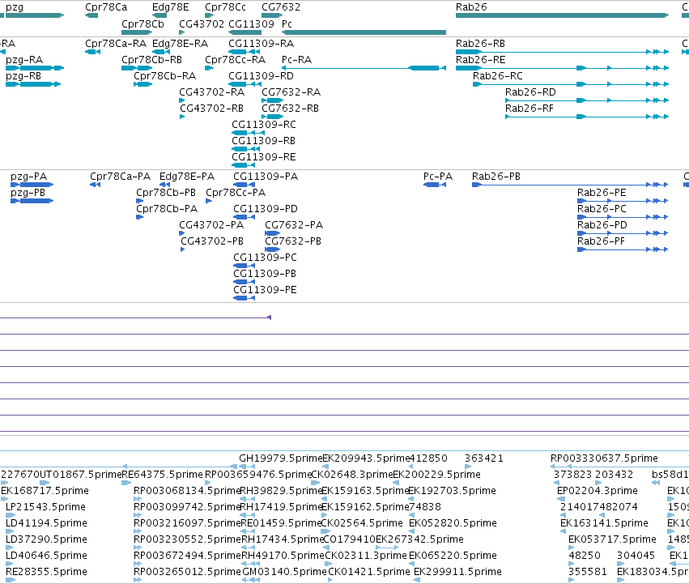This screenshot has height=584, width=689.
Task: Select transcript CG11309-RA
Action: [x=261, y=44]
